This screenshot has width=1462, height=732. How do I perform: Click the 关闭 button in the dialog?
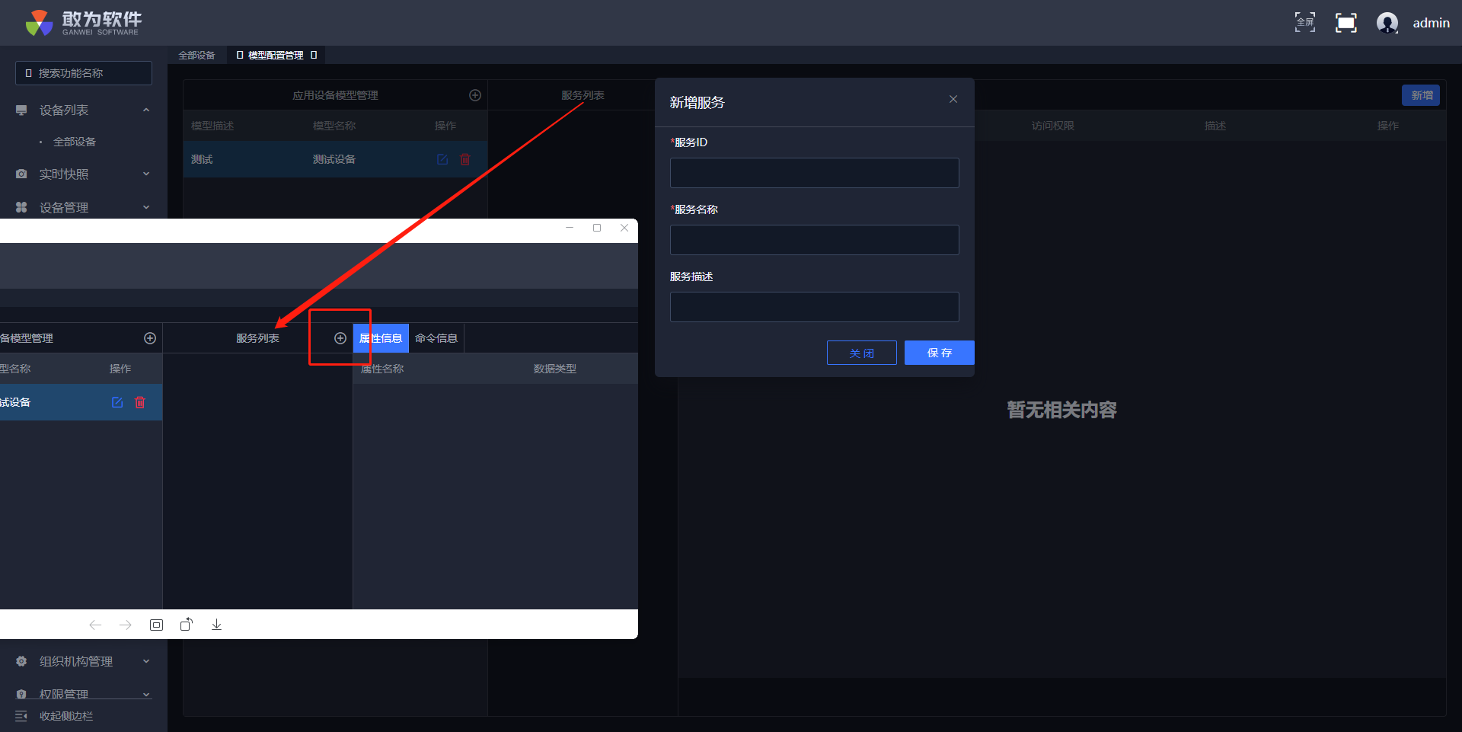(x=862, y=353)
